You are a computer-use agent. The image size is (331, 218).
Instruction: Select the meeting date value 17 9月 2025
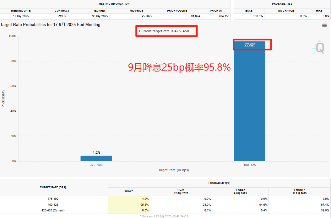(x=21, y=16)
